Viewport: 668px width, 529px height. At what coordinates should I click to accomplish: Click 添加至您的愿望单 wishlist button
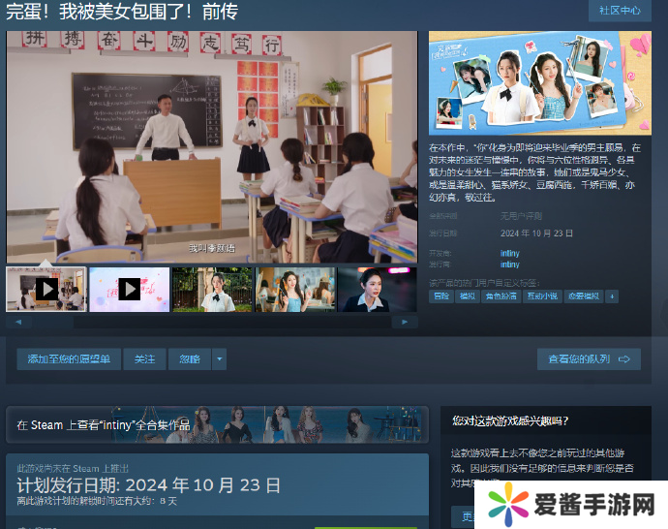coord(69,359)
